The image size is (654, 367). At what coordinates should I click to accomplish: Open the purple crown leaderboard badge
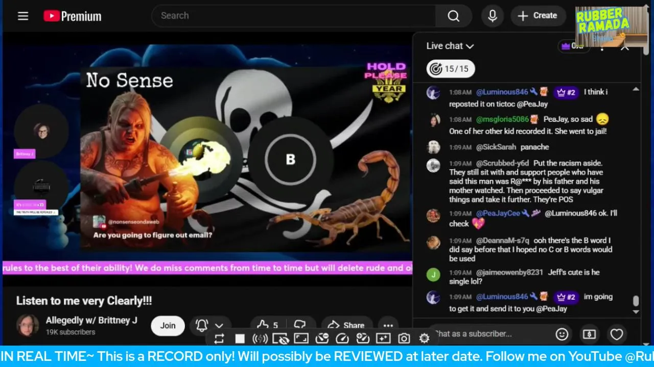(573, 46)
